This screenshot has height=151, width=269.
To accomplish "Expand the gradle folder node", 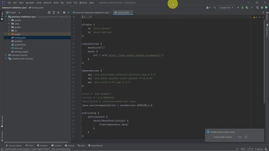I will 9,27.
